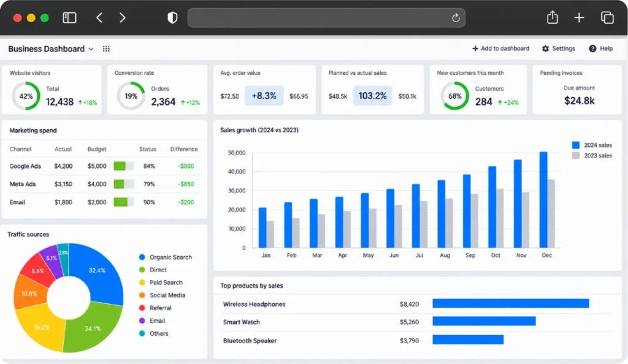
Task: Select the Google Ads channel row
Action: (104, 166)
